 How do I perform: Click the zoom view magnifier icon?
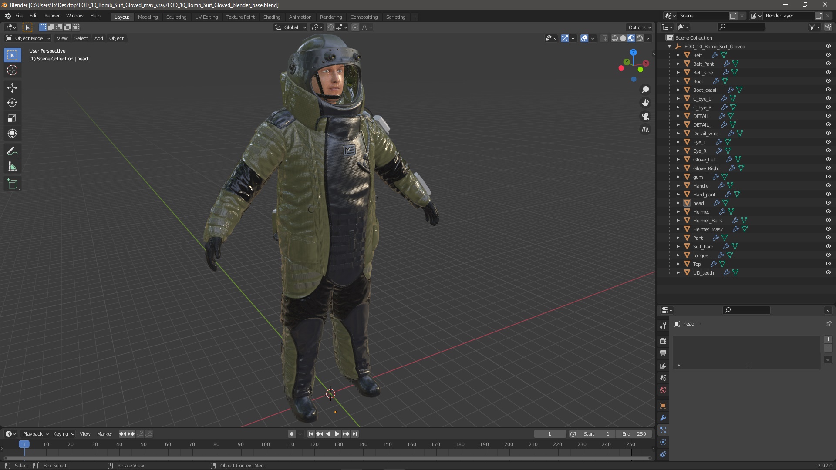pyautogui.click(x=645, y=90)
